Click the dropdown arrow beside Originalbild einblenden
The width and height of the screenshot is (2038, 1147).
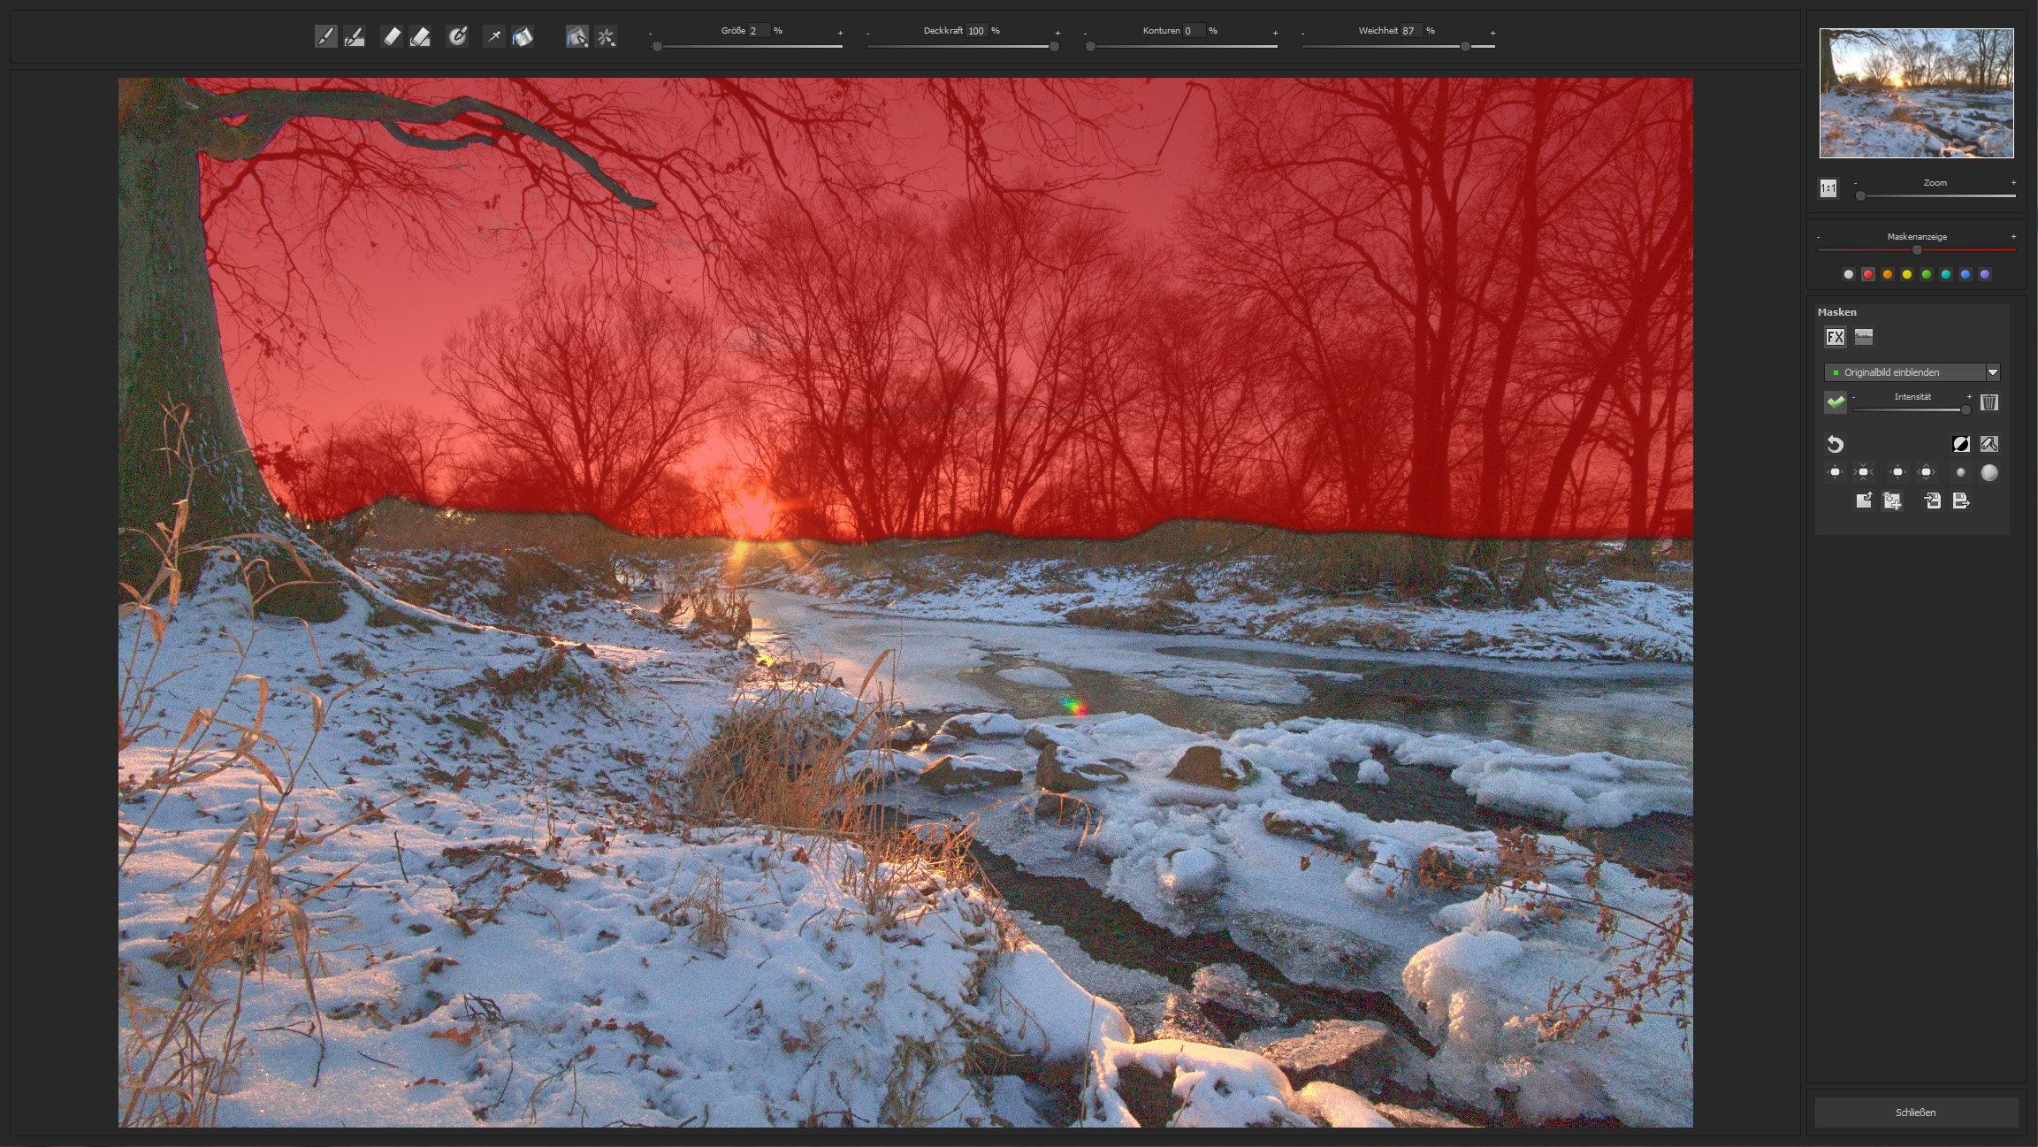coord(1992,372)
